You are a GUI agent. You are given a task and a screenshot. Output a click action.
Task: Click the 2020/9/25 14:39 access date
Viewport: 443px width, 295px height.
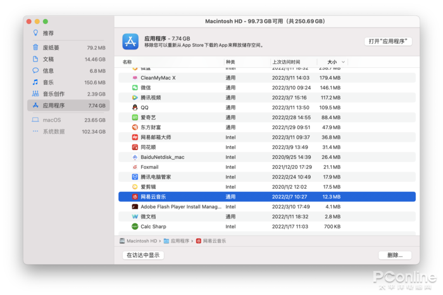pyautogui.click(x=291, y=157)
